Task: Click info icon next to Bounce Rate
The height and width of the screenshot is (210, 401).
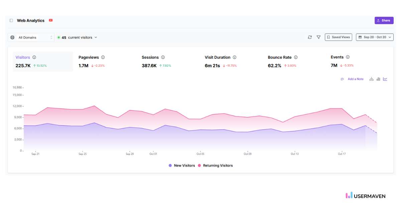Action: 296,57
